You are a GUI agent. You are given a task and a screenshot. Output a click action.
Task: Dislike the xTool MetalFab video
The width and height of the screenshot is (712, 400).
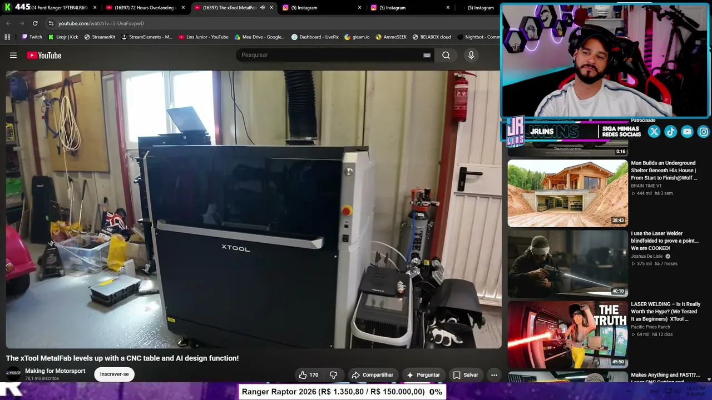click(334, 375)
